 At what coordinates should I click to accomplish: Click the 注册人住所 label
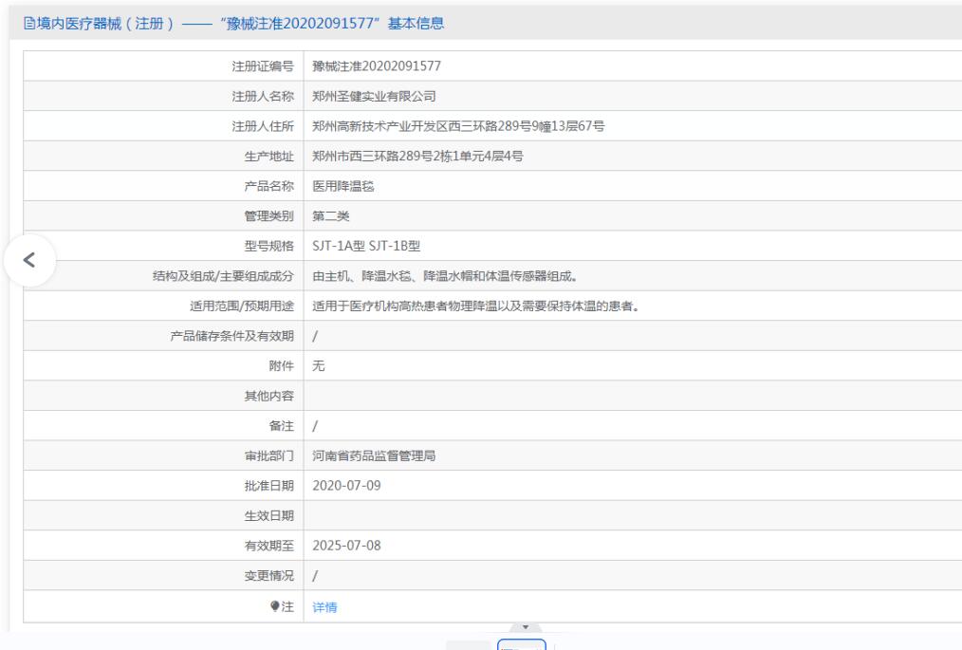point(263,126)
